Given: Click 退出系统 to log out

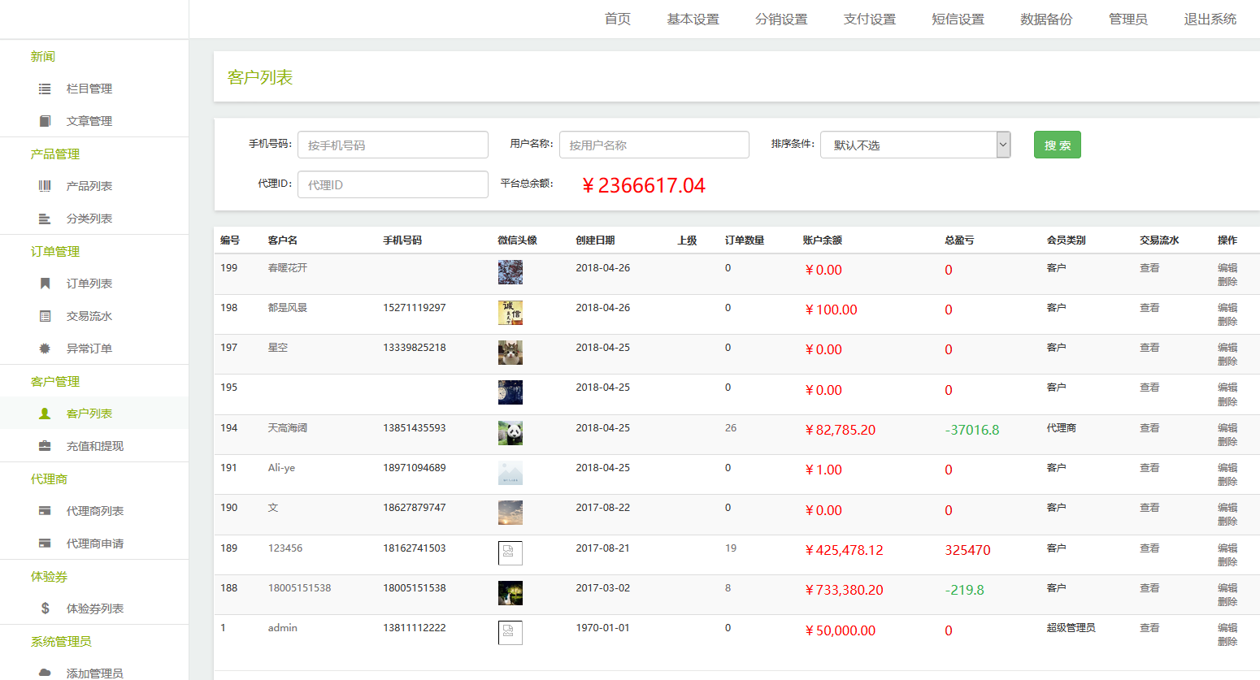Looking at the screenshot, I should 1210,19.
